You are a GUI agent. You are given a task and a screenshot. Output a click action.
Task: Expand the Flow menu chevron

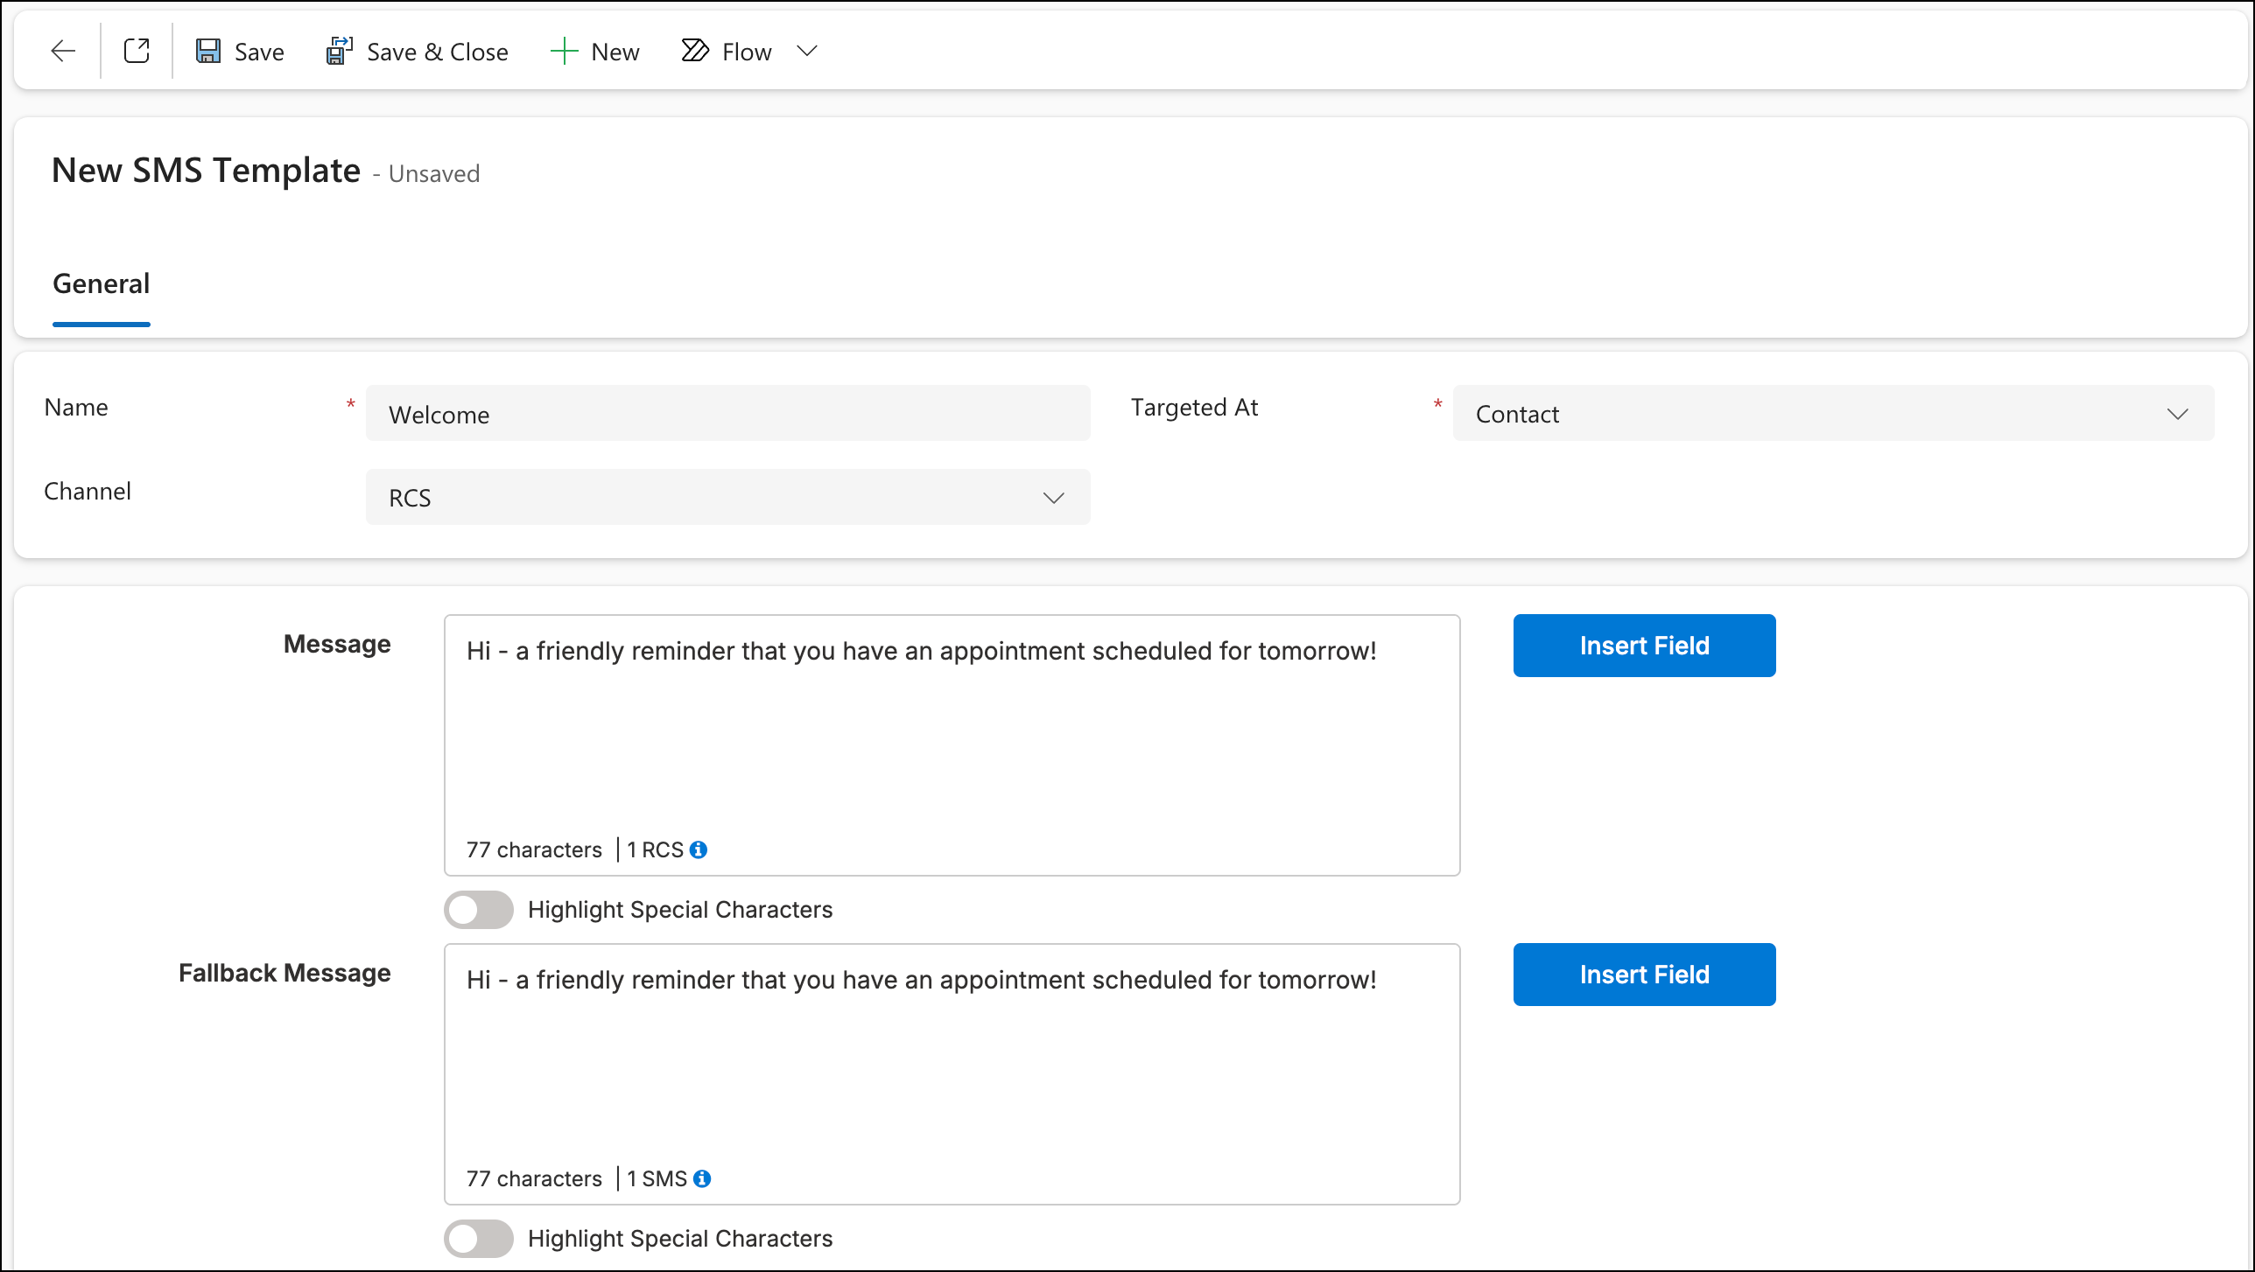tap(807, 52)
